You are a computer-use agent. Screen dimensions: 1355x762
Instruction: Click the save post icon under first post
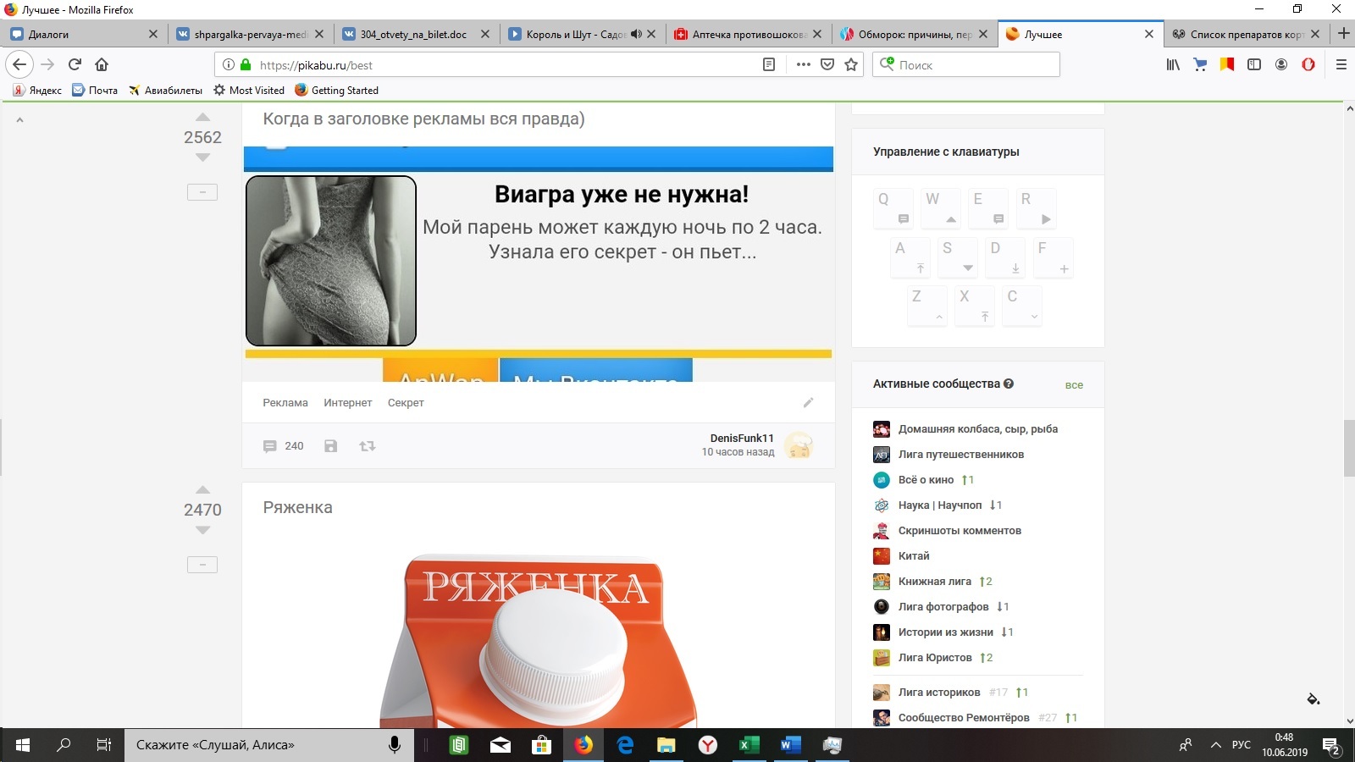click(331, 446)
